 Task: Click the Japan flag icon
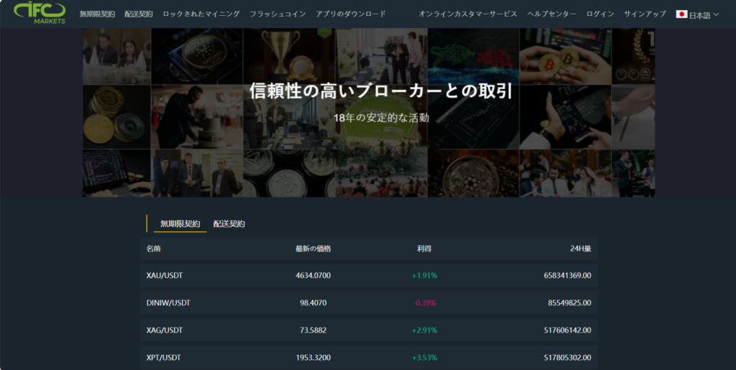(681, 14)
